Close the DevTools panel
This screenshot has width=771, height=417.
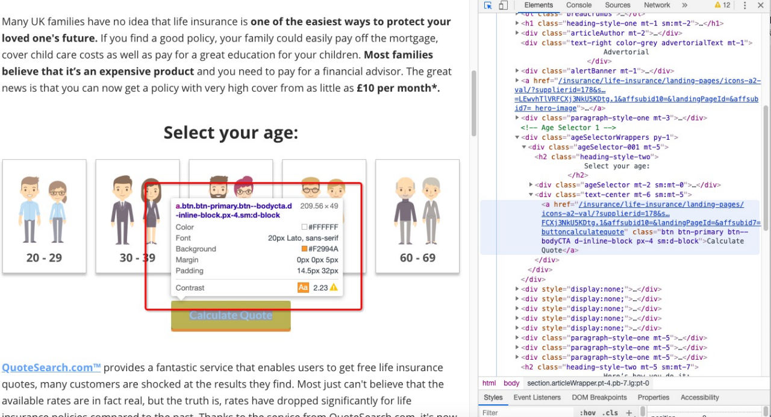[x=761, y=5]
